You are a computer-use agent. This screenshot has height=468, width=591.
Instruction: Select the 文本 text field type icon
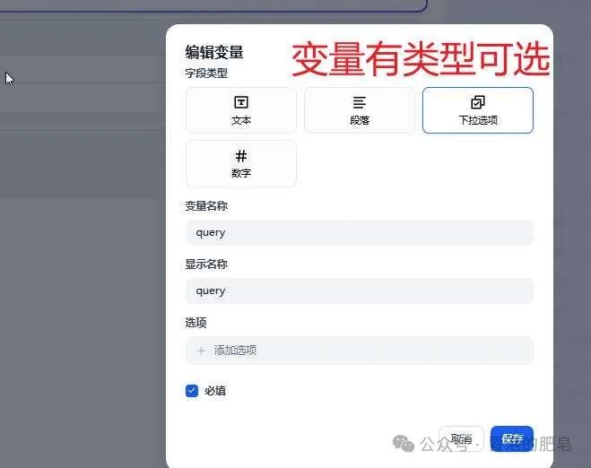coord(240,102)
